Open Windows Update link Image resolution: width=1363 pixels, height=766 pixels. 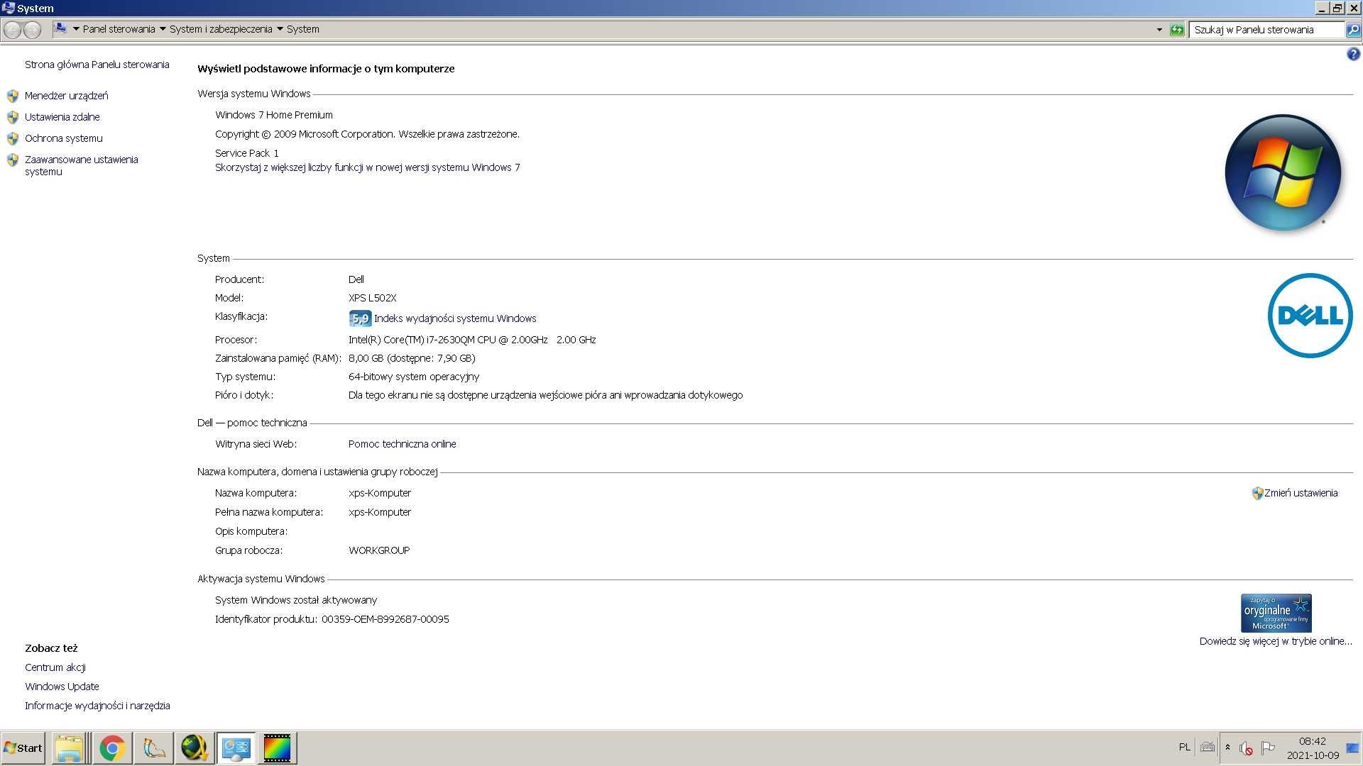click(62, 687)
